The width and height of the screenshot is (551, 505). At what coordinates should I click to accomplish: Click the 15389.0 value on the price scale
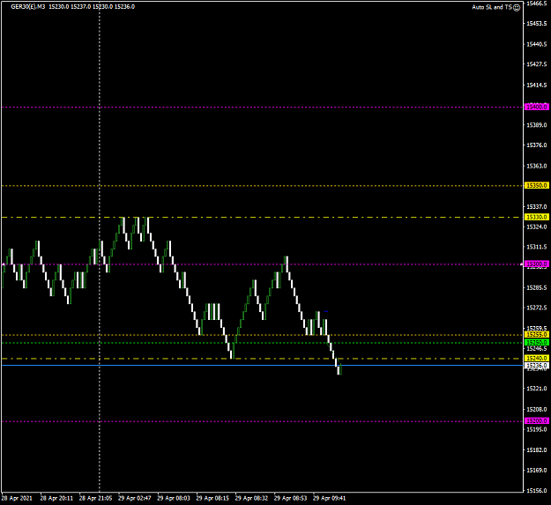[x=536, y=125]
